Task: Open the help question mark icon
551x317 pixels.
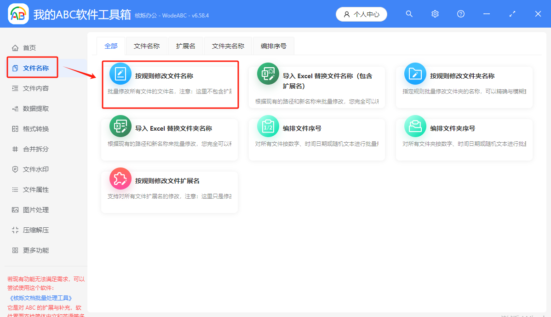Action: [x=460, y=14]
